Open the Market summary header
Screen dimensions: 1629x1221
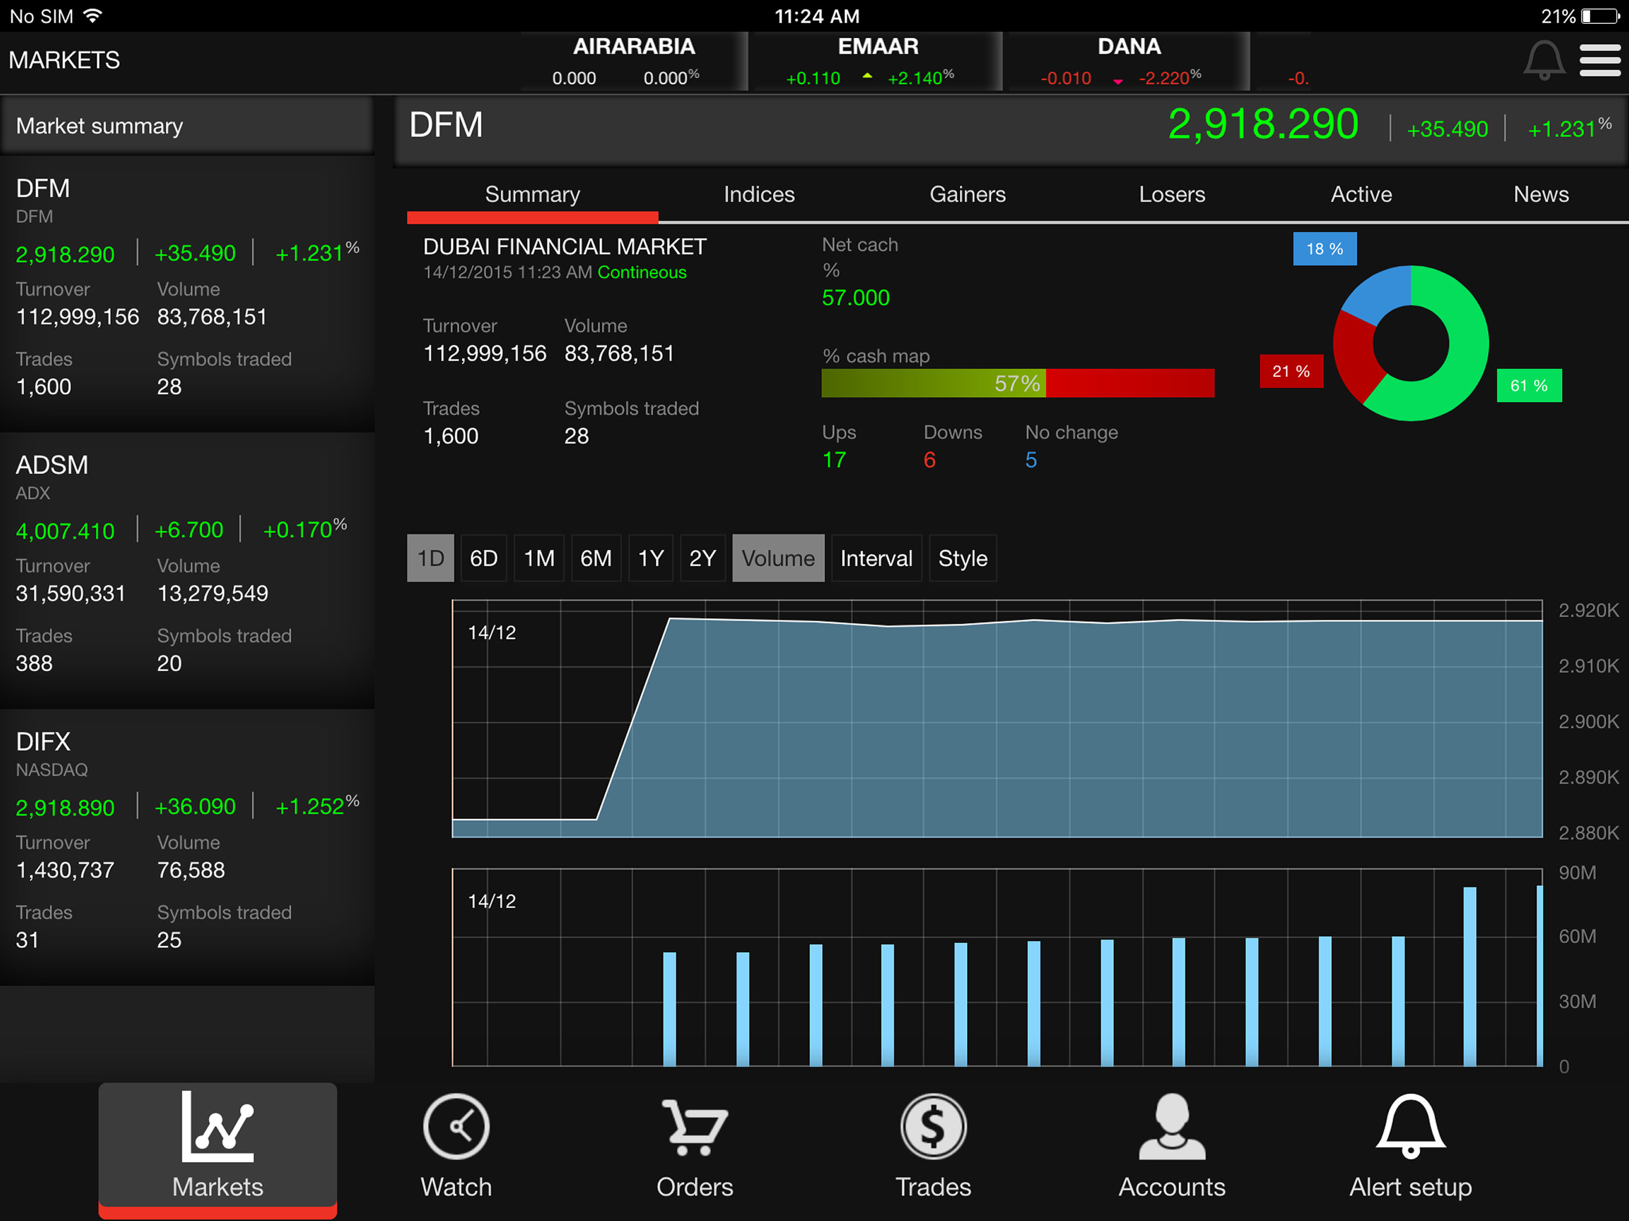187,126
